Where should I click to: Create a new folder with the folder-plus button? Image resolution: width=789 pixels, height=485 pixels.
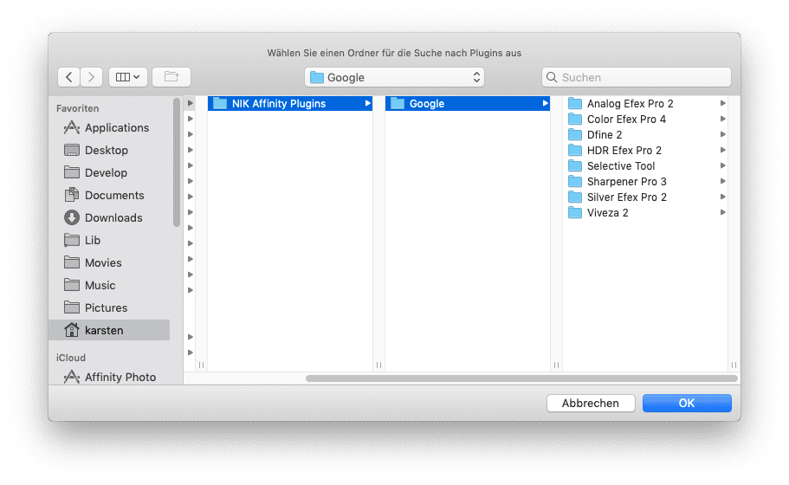pos(171,77)
